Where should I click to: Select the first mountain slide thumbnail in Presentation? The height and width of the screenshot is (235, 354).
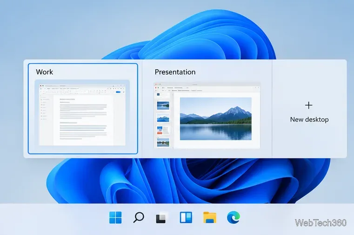[x=163, y=105]
